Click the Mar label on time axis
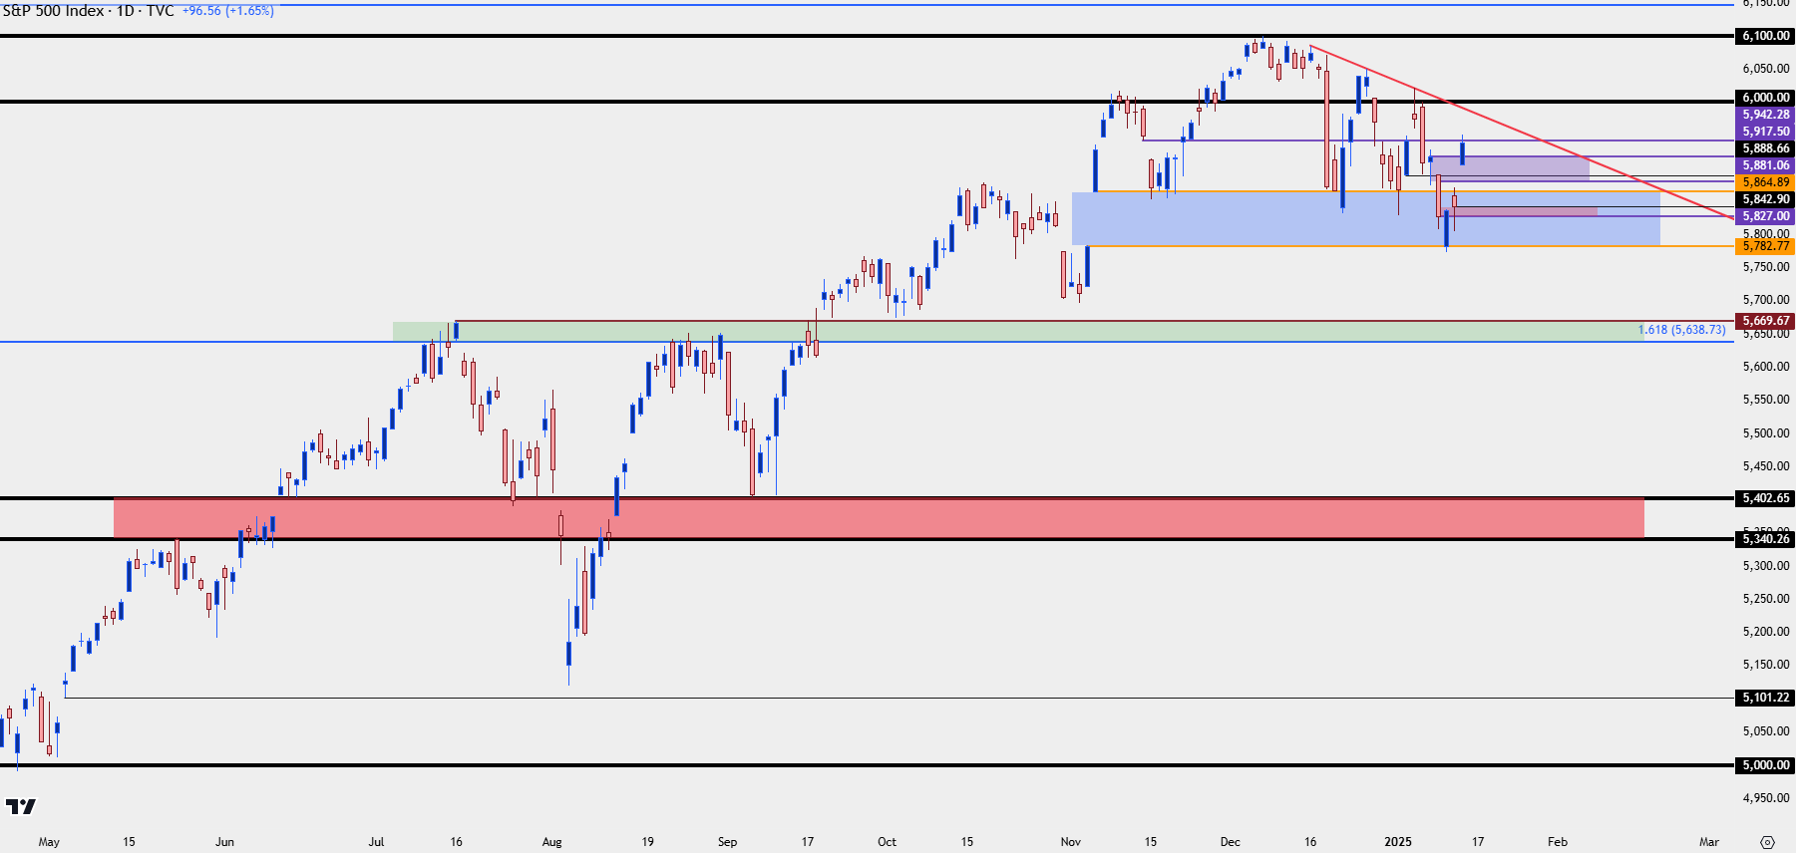1796x853 pixels. [1709, 842]
